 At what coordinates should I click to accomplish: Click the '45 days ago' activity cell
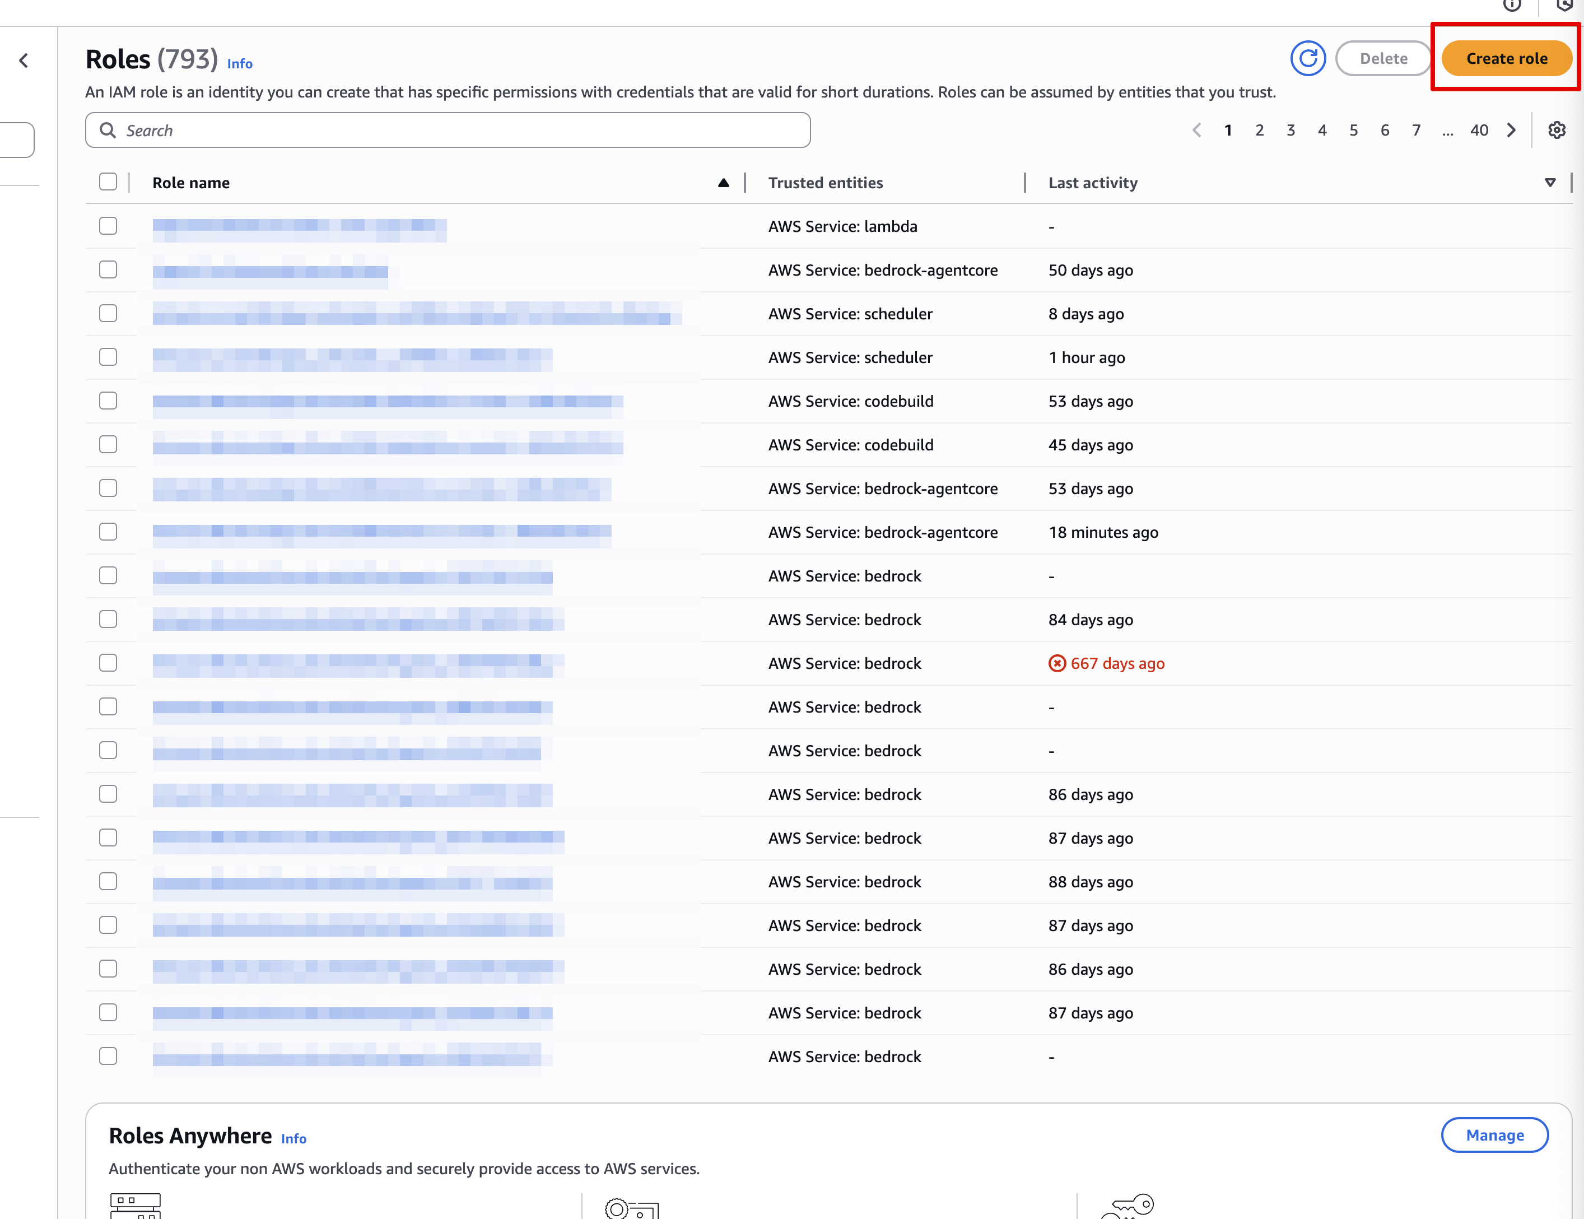click(x=1090, y=445)
